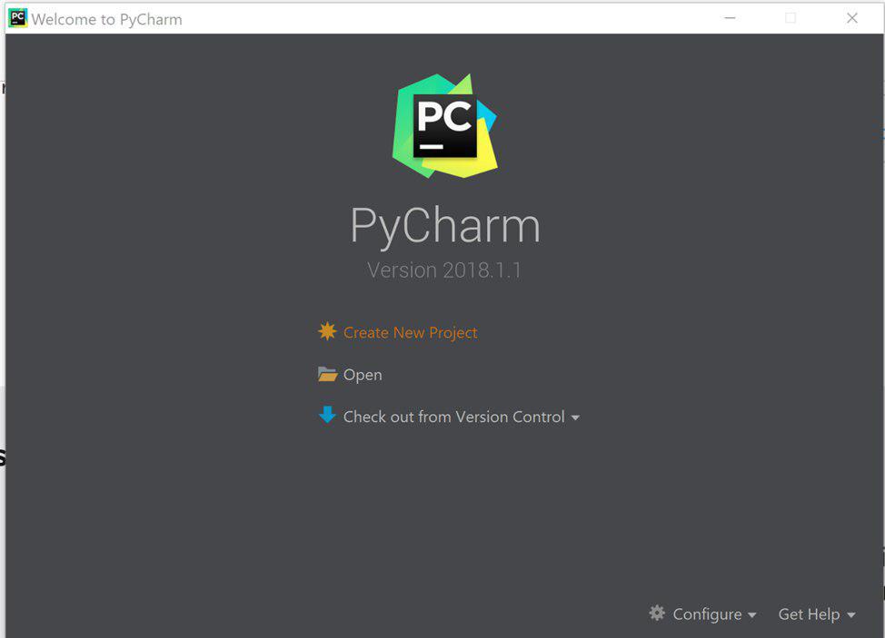Click the gear icon beside Configure
Viewport: 885px width, 638px height.
[x=657, y=613]
